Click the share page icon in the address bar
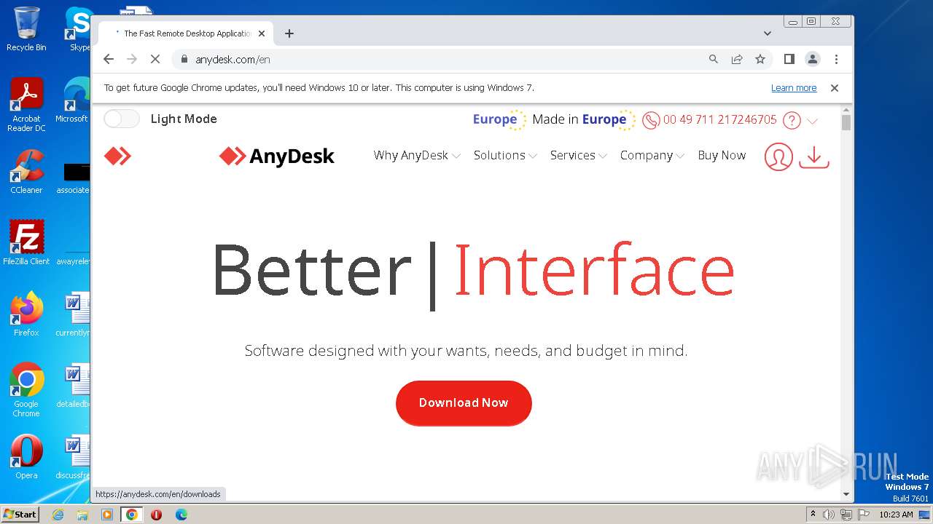This screenshot has height=524, width=933. (x=737, y=59)
